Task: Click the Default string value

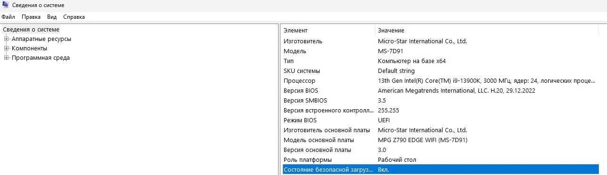Action: 396,71
